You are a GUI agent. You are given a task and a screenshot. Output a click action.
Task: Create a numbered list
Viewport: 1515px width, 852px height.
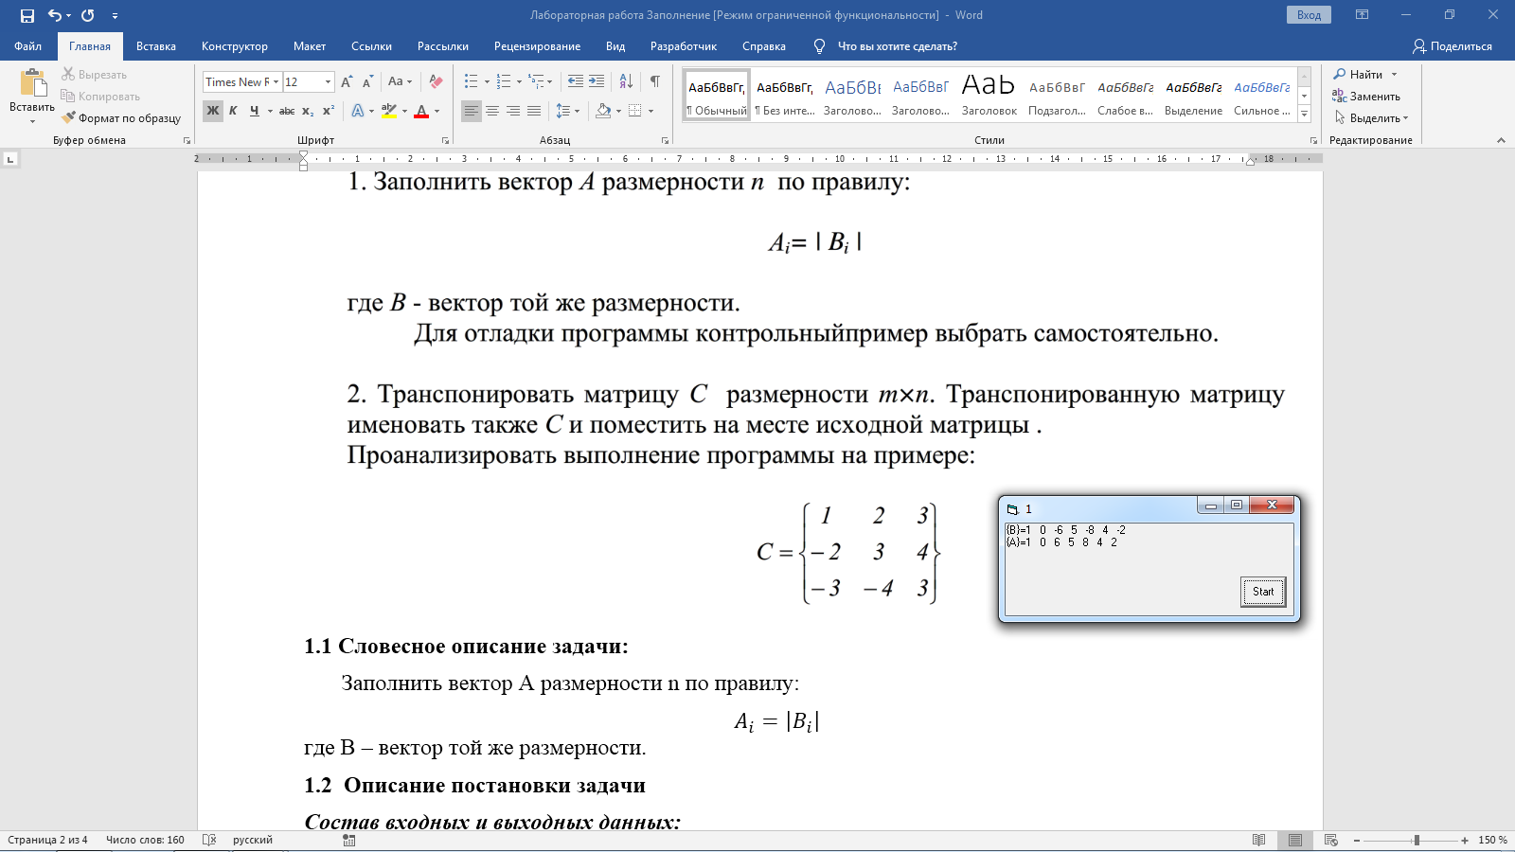pyautogui.click(x=504, y=81)
